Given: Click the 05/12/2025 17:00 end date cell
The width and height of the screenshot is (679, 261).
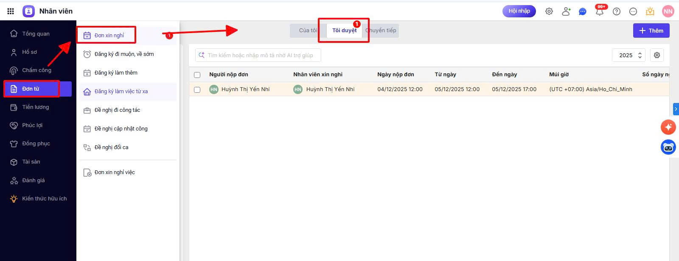Looking at the screenshot, I should coord(514,89).
